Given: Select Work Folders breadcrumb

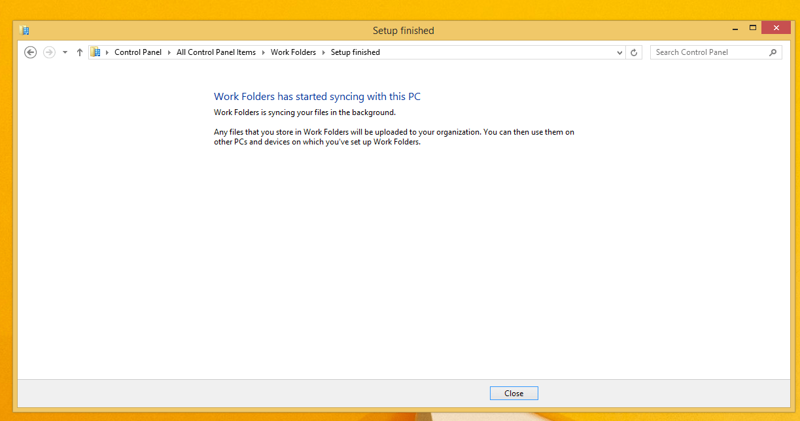Looking at the screenshot, I should pos(293,52).
